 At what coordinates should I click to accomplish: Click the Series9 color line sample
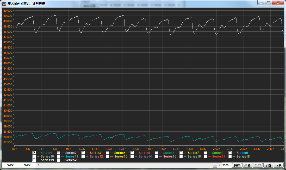point(234,153)
